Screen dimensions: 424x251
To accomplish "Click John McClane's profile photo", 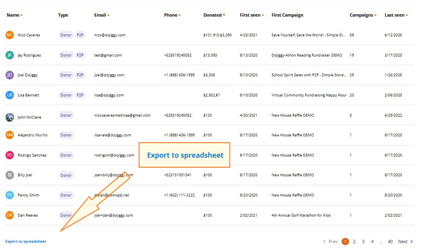I will [10, 115].
